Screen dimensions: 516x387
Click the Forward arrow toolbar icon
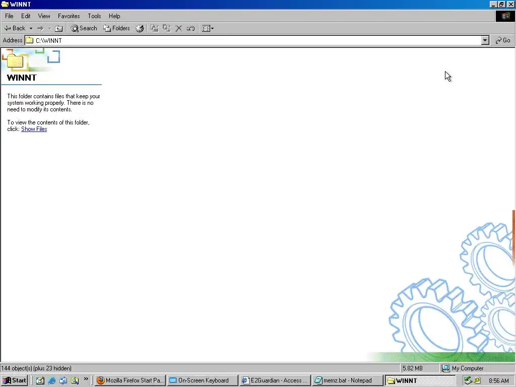[40, 28]
